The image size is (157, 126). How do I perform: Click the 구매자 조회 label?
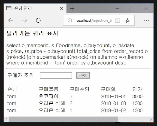click(x=20, y=75)
